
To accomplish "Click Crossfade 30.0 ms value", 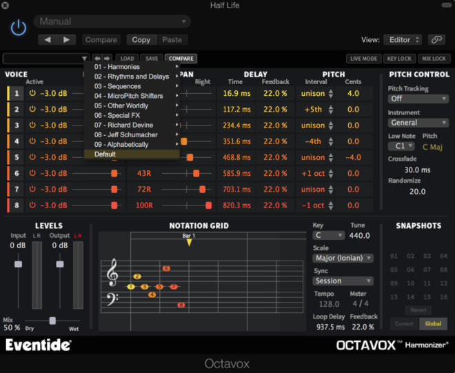I will coord(417,170).
